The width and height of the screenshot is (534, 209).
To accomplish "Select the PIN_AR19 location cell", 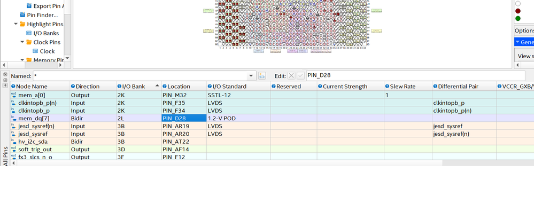I will tap(184, 126).
